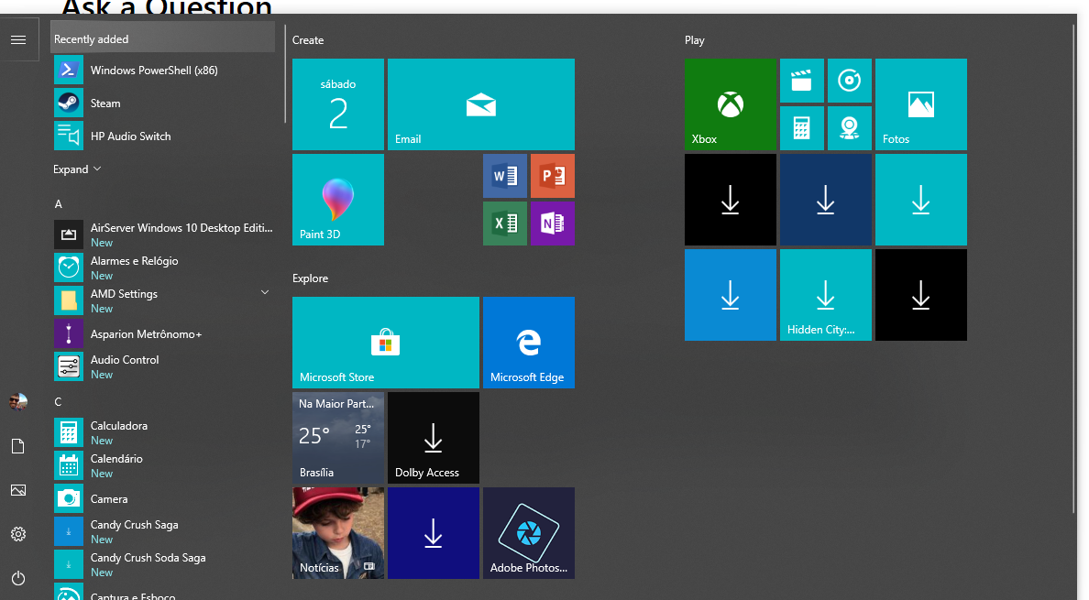
Task: Open the PowerPoint tile
Action: coord(553,176)
